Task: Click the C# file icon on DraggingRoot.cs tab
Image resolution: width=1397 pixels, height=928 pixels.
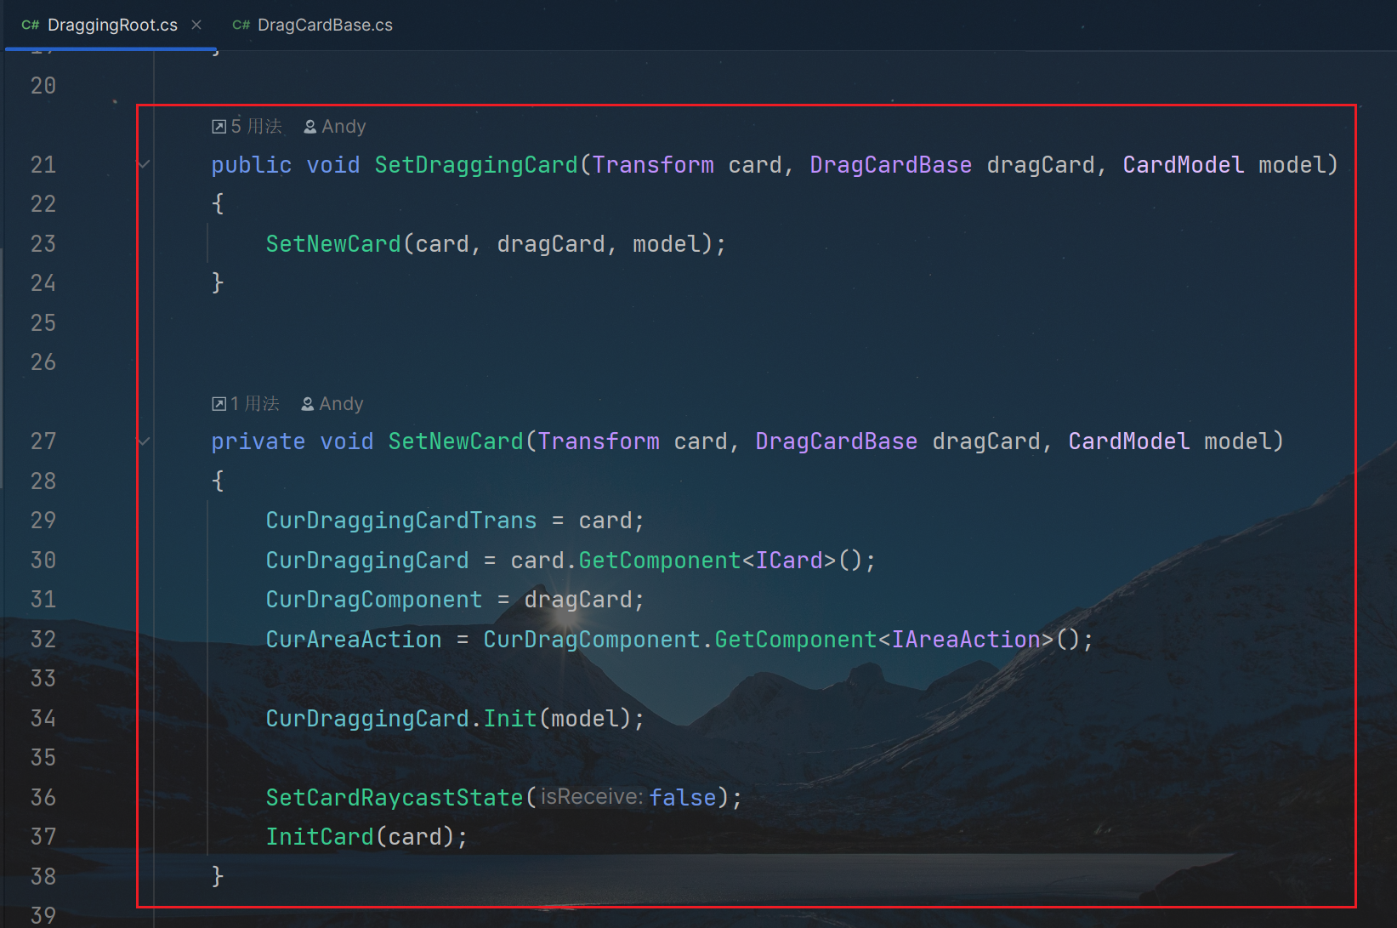Action: pos(31,25)
